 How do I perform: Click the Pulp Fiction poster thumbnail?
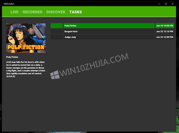[x=26, y=38]
